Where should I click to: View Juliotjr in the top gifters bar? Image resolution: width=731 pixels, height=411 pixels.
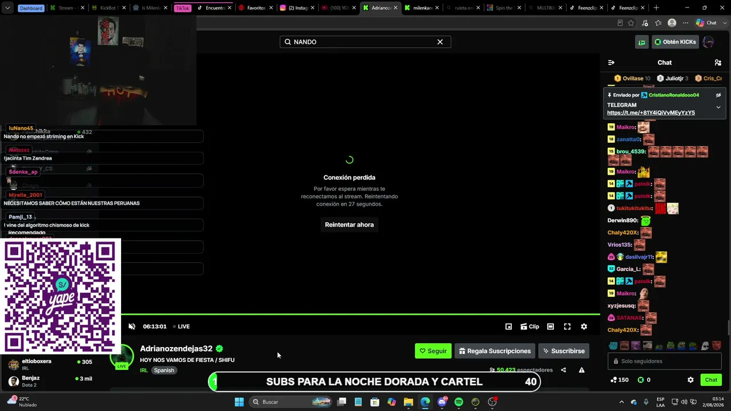coord(673,78)
